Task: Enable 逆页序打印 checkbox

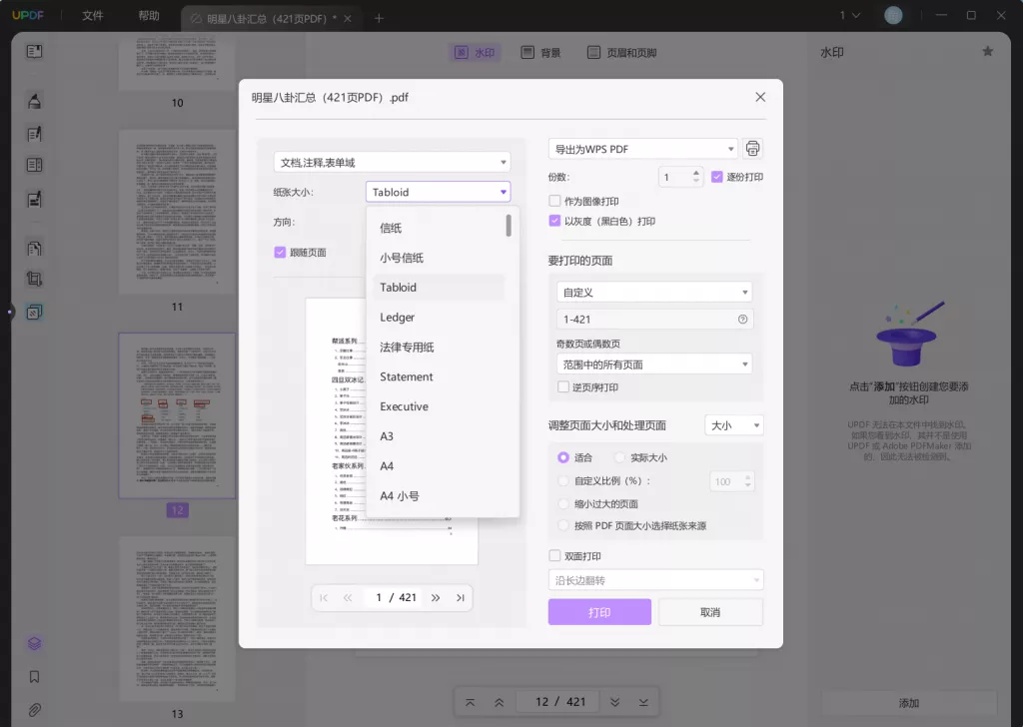Action: 563,387
